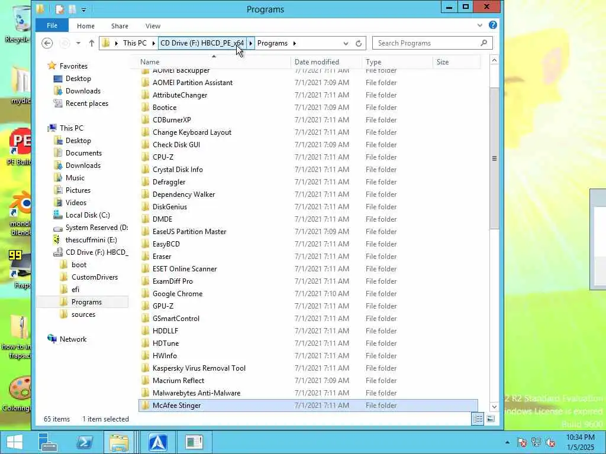
Task: Open Server Manager from the taskbar
Action: pos(49,442)
